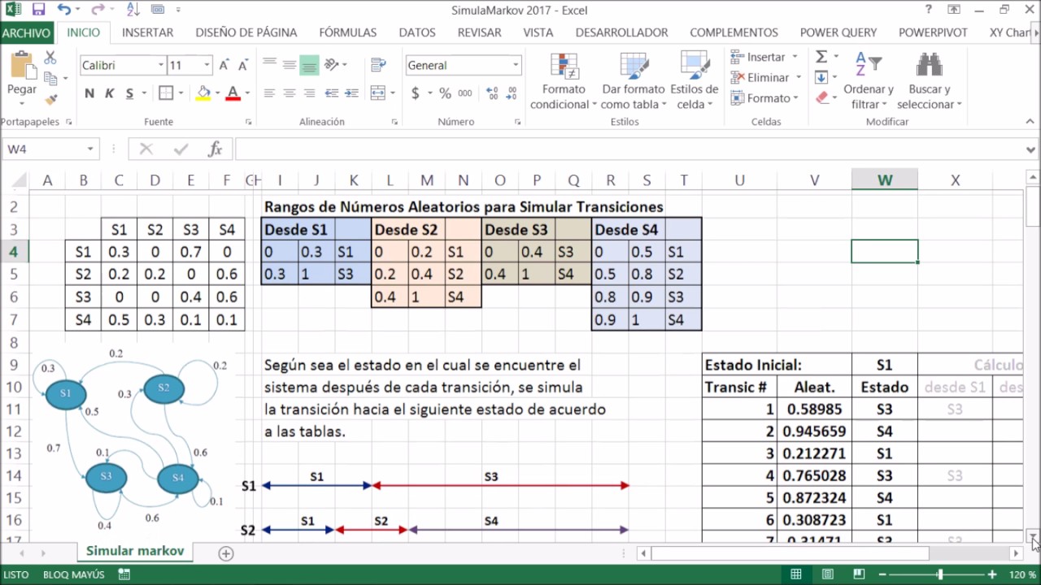Click Merge and Center icon

coord(377,93)
